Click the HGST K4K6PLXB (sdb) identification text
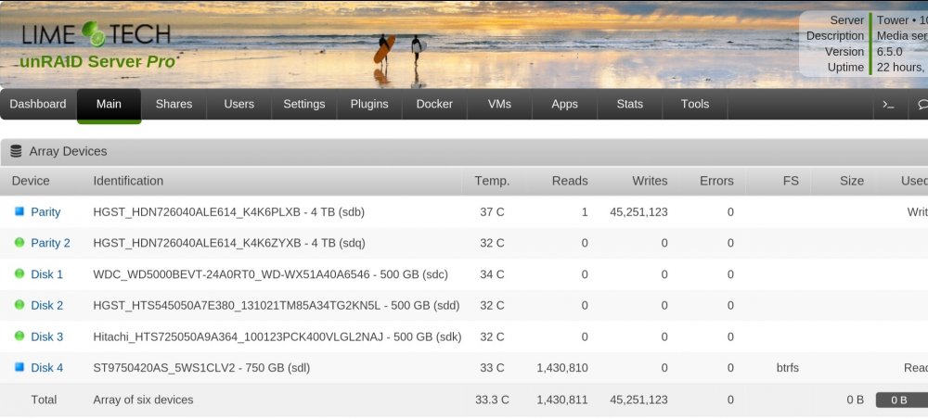The image size is (928, 419). (228, 211)
